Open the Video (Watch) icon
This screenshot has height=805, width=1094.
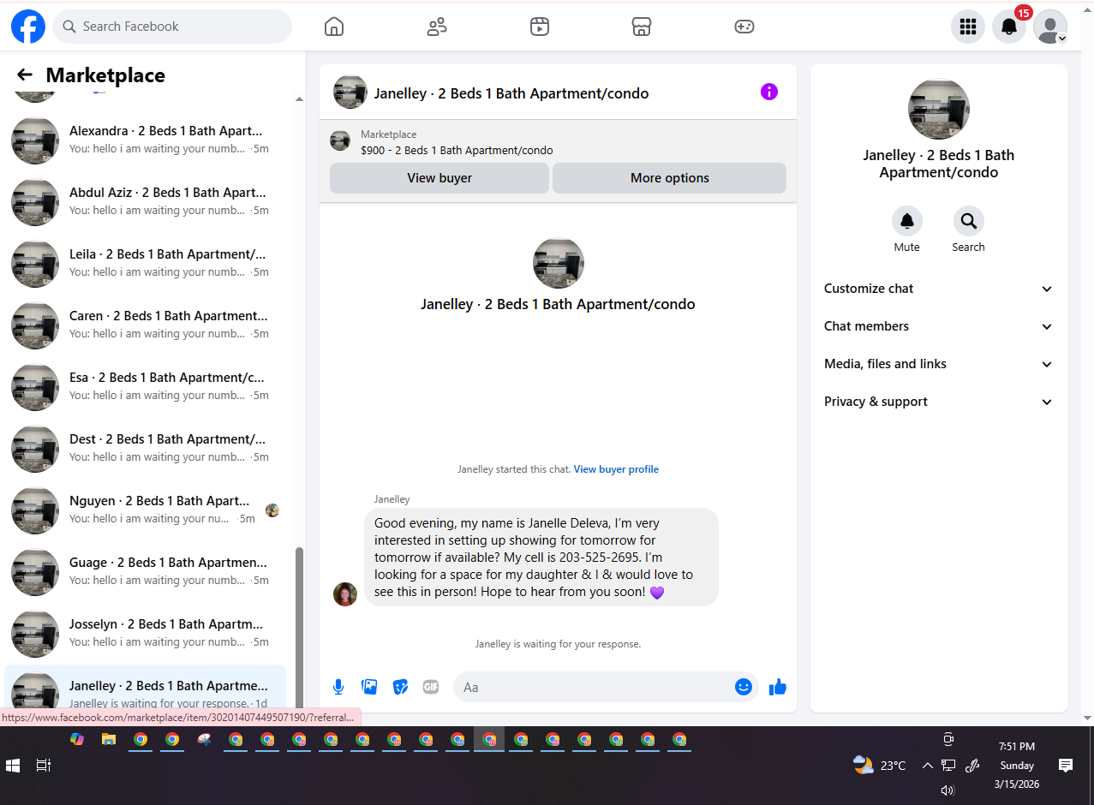(x=539, y=27)
